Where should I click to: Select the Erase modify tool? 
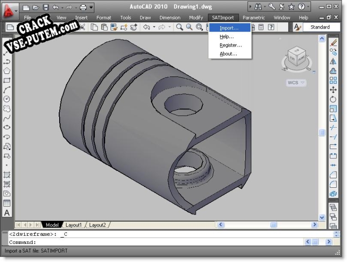click(x=333, y=42)
